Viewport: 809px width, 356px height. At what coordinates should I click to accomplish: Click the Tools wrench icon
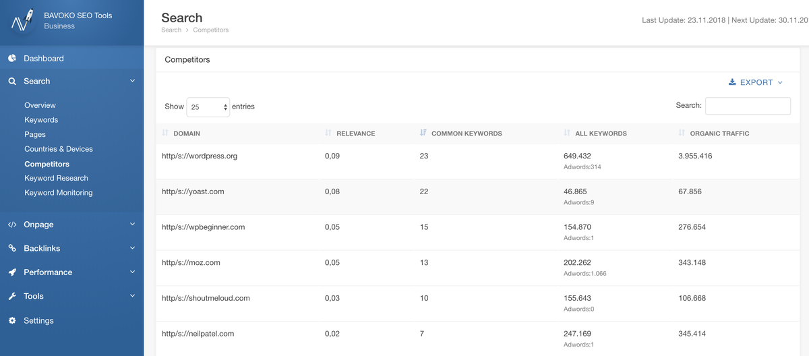pos(12,296)
